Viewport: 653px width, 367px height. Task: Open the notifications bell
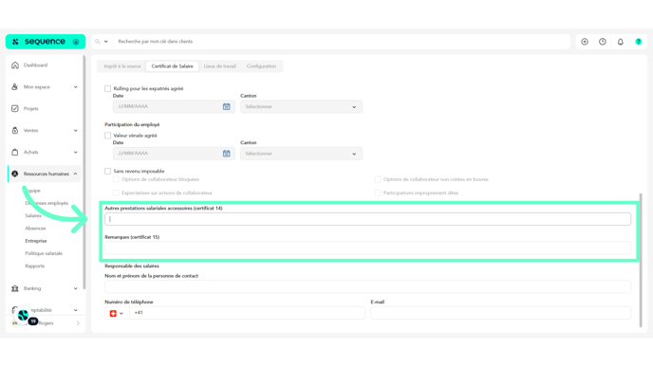coord(621,42)
